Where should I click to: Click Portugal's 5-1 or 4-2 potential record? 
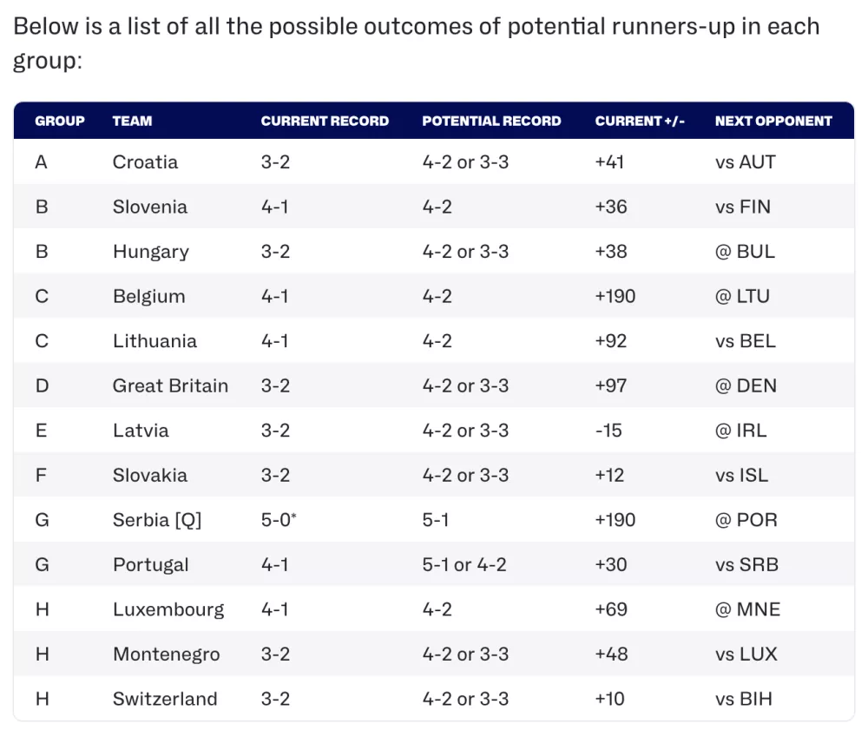(464, 565)
